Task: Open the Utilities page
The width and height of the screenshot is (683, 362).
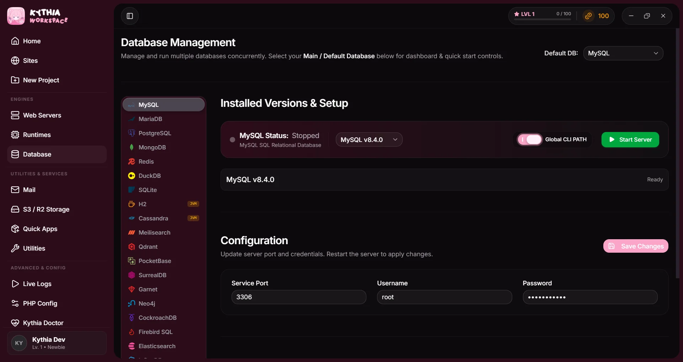Action: pyautogui.click(x=57, y=248)
